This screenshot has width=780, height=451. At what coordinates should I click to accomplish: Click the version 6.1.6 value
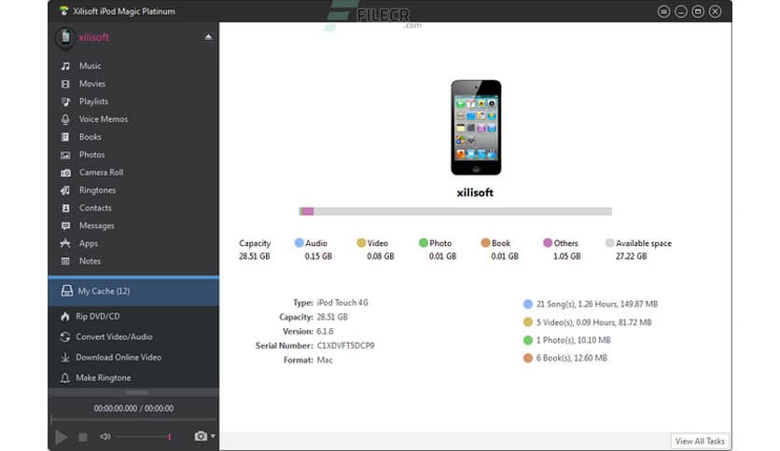[x=325, y=332]
